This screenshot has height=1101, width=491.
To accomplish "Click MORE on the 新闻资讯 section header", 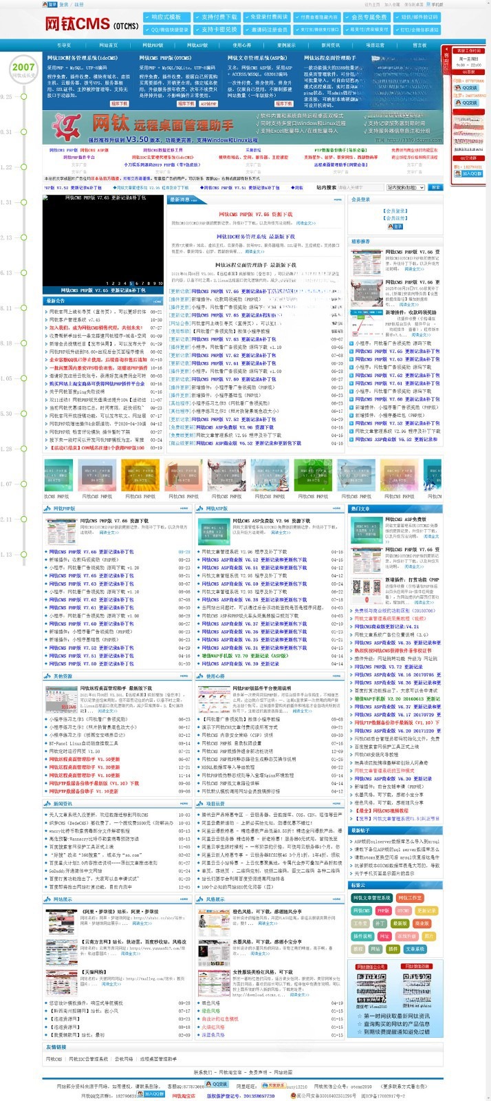I will (184, 803).
